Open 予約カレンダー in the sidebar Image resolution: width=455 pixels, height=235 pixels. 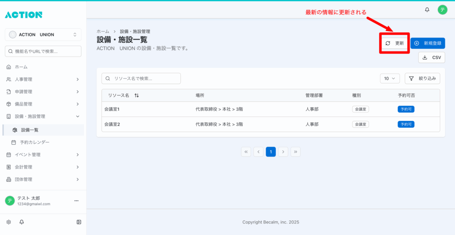click(35, 142)
